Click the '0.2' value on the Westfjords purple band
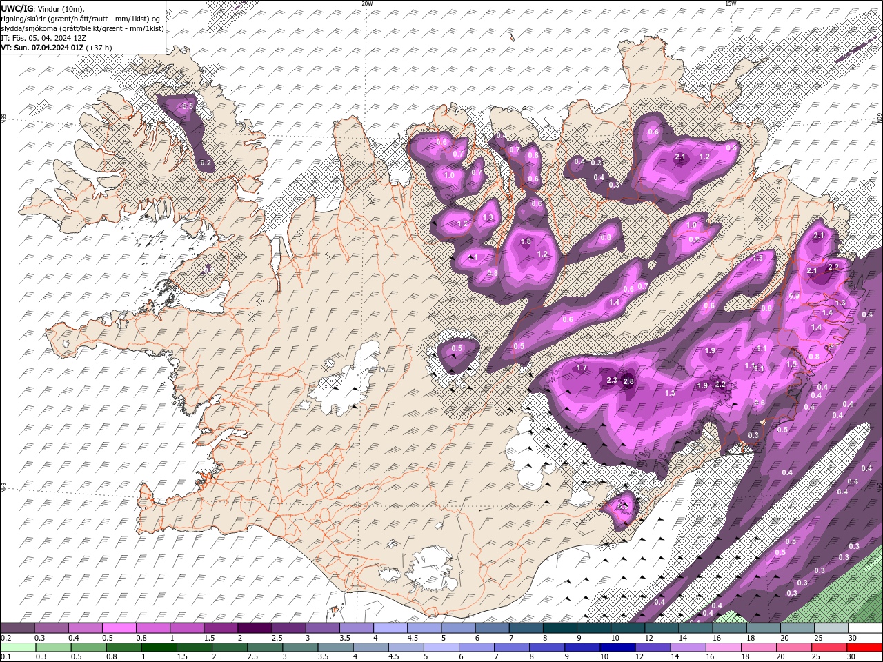883x662 pixels. coord(205,163)
